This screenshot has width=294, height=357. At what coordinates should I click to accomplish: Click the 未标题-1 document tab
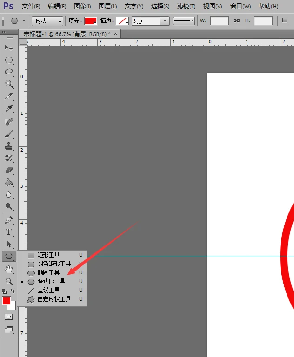click(x=66, y=34)
